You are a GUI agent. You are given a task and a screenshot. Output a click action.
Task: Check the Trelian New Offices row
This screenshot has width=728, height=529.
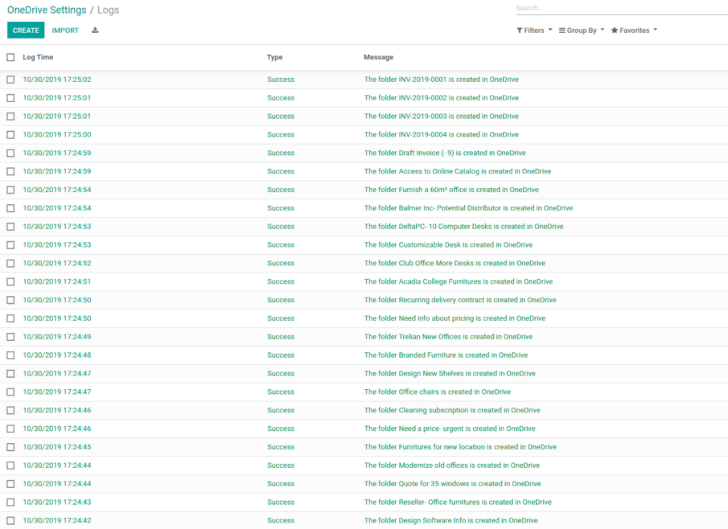[11, 337]
